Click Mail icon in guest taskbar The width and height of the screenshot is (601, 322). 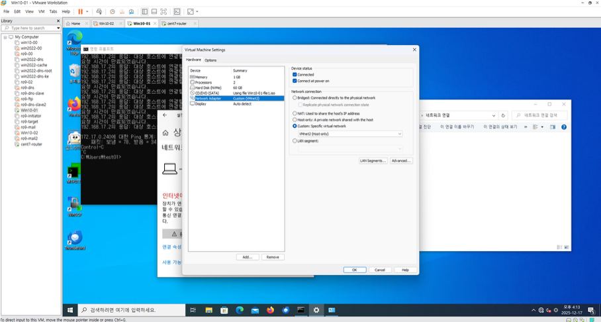[255, 310]
